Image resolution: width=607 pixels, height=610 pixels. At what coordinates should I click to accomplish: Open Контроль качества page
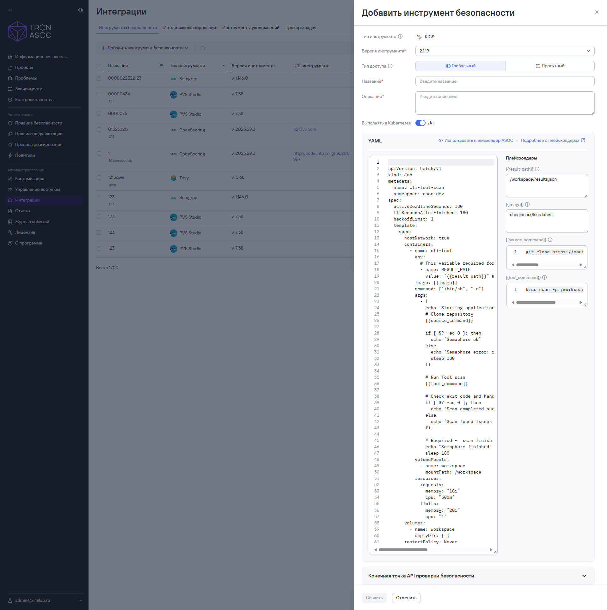click(x=34, y=100)
